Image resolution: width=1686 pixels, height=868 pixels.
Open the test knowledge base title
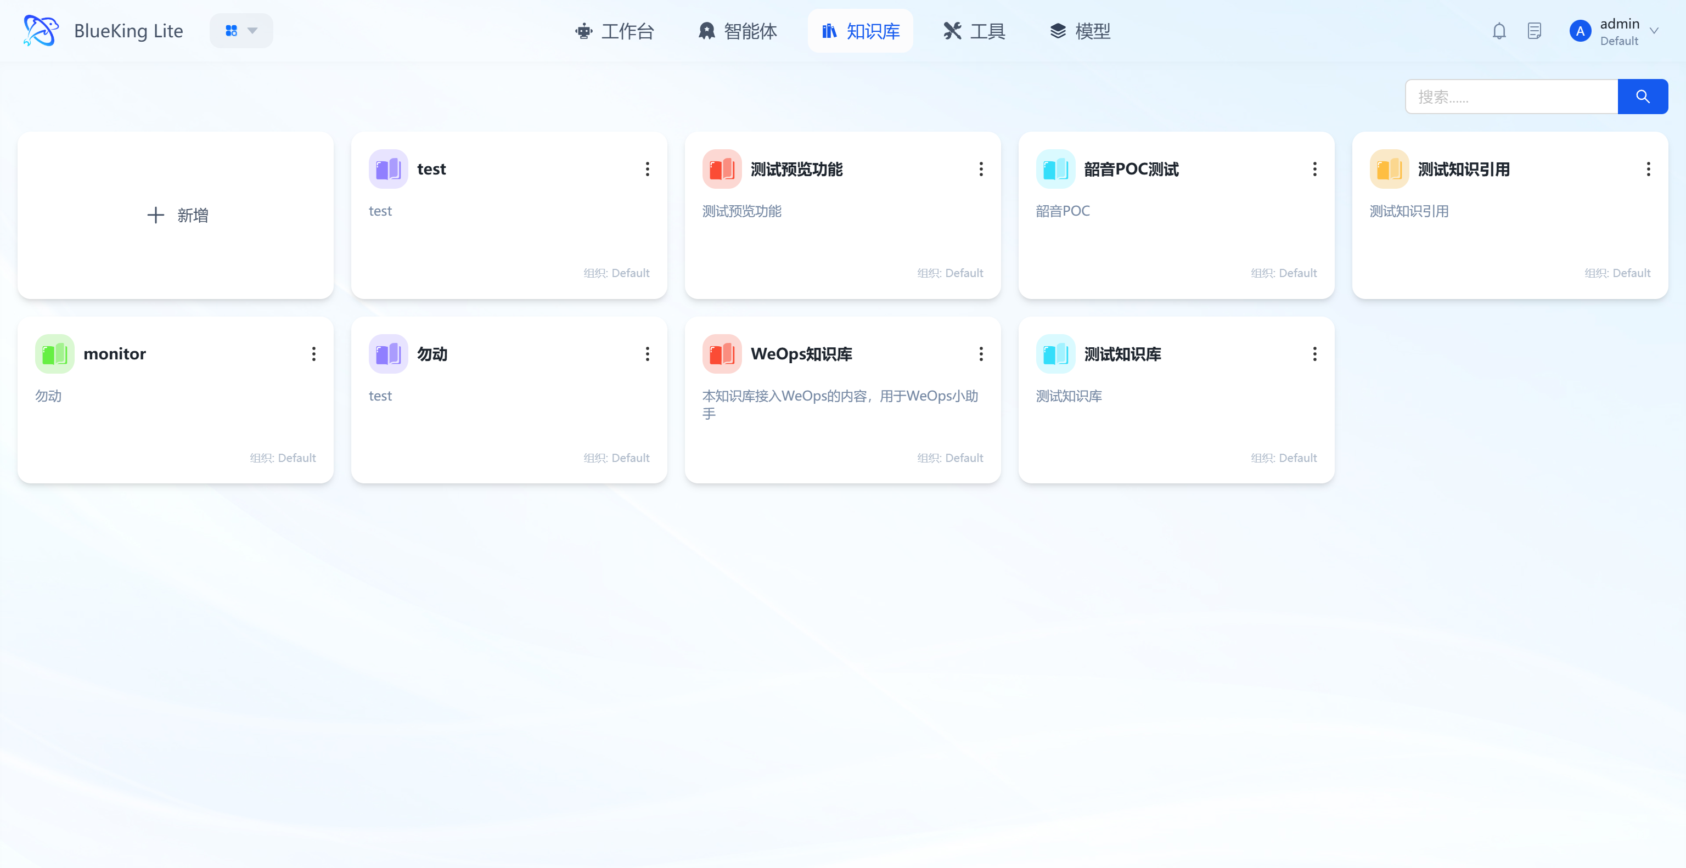431,169
